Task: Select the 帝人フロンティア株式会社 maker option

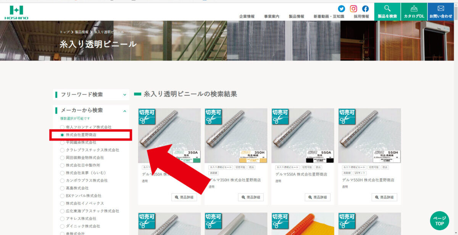Action: click(86, 127)
